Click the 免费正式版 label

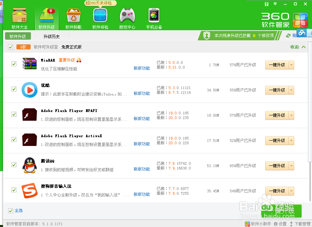click(x=71, y=47)
